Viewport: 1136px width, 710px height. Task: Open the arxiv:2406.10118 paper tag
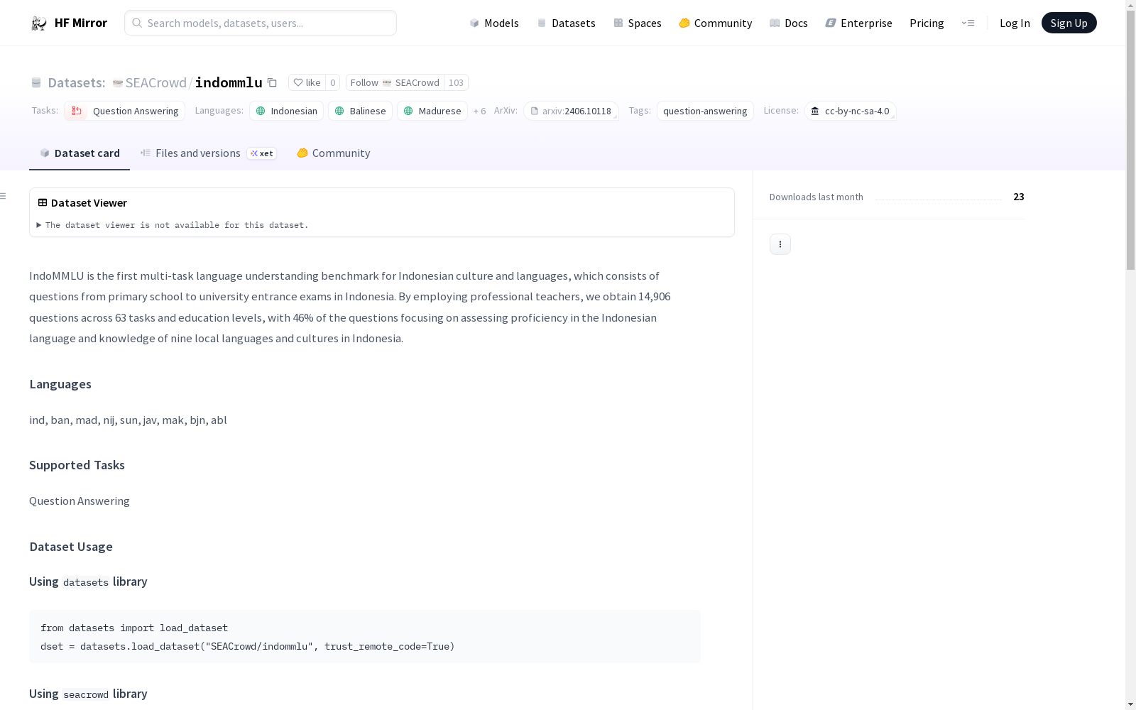click(x=571, y=111)
